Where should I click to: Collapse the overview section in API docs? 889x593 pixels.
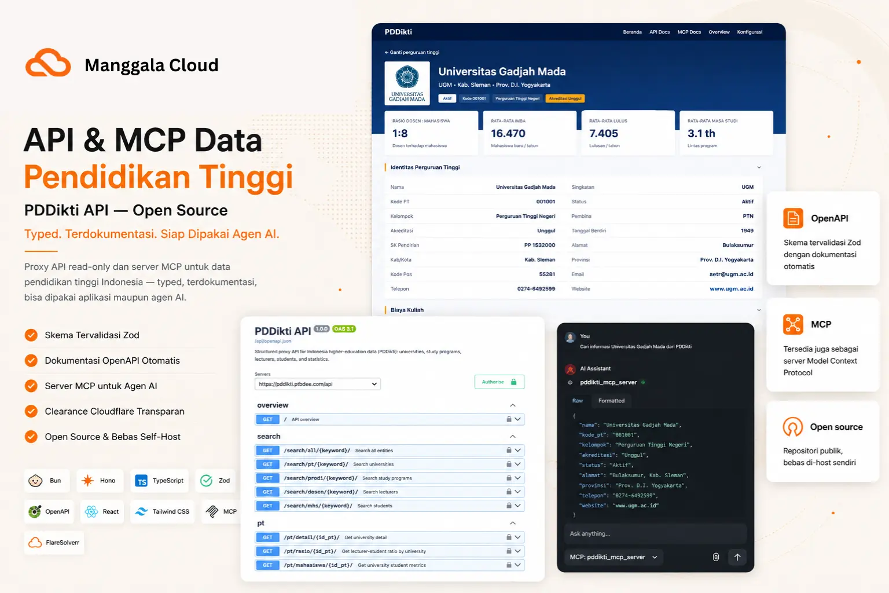click(513, 405)
